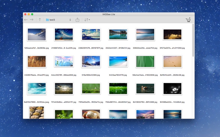Open the share button in toolbar
Image resolution: width=220 pixels, height=137 pixels.
click(x=78, y=20)
